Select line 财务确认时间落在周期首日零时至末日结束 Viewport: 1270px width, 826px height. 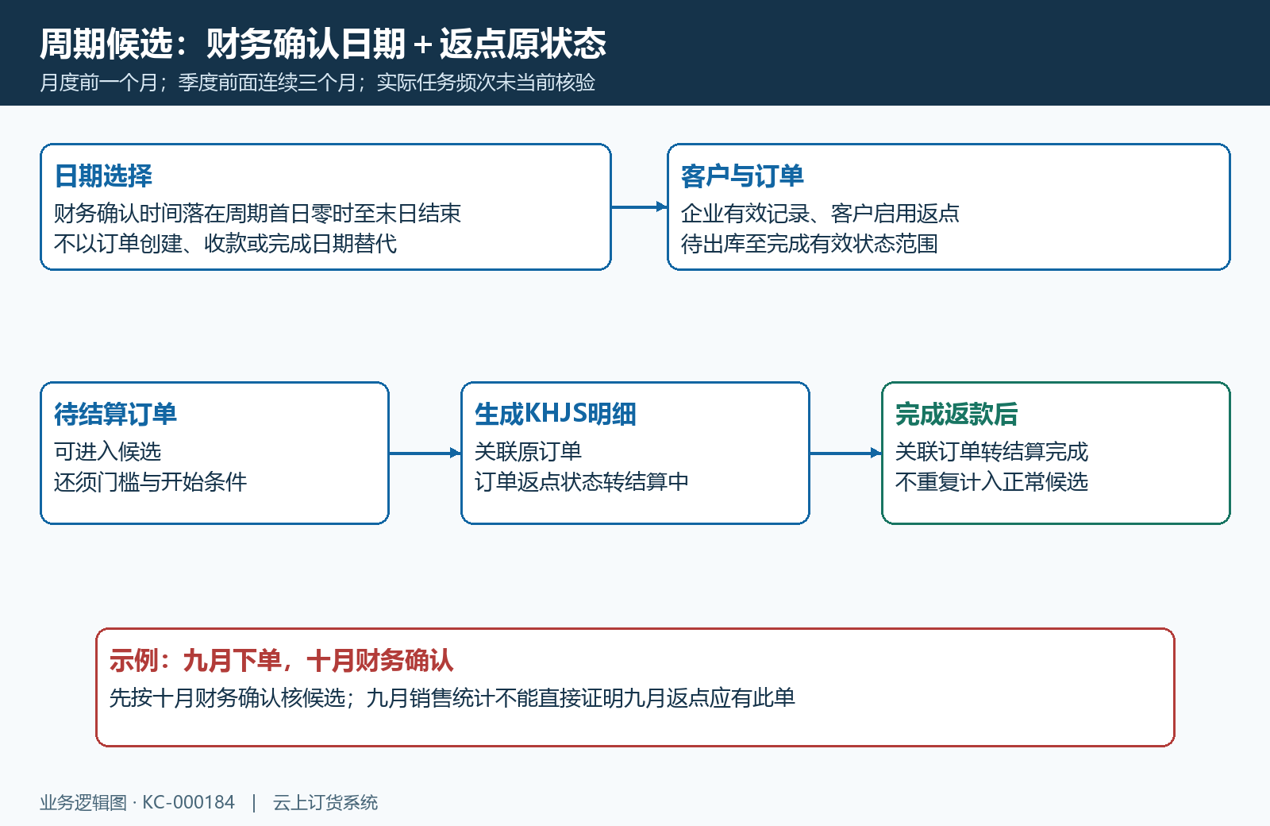tap(257, 214)
